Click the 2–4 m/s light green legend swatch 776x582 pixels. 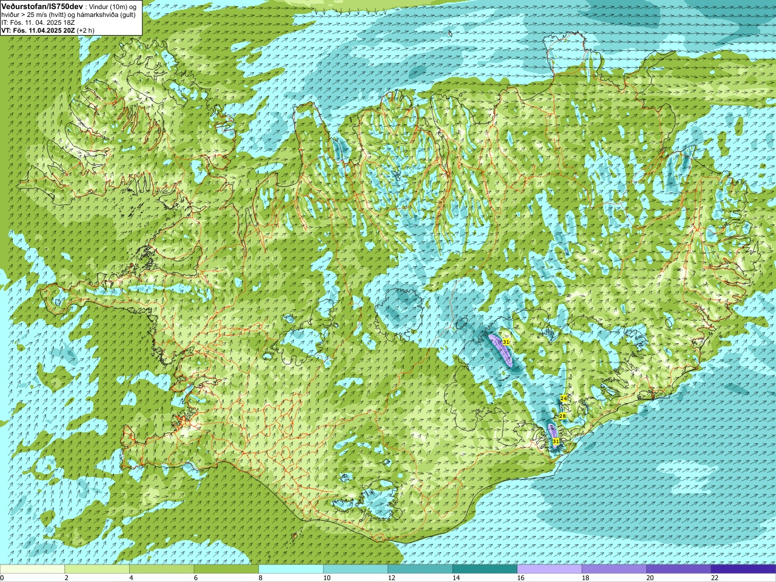coord(97,569)
